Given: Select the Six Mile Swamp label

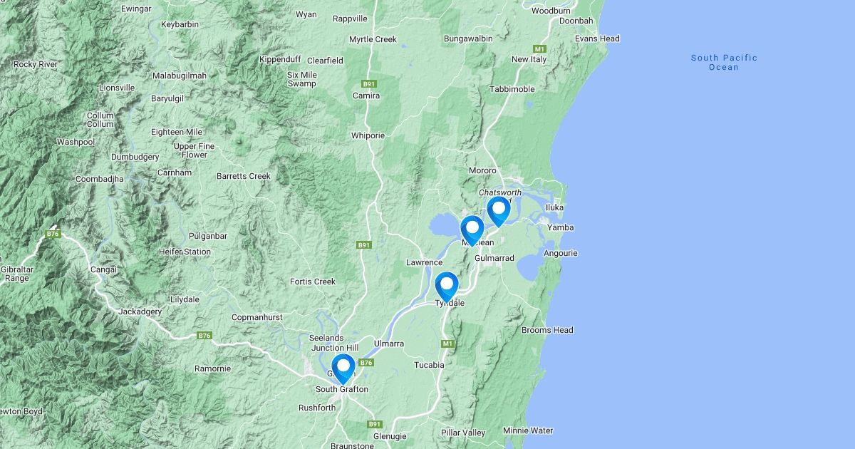Looking at the screenshot, I should pyautogui.click(x=302, y=79).
